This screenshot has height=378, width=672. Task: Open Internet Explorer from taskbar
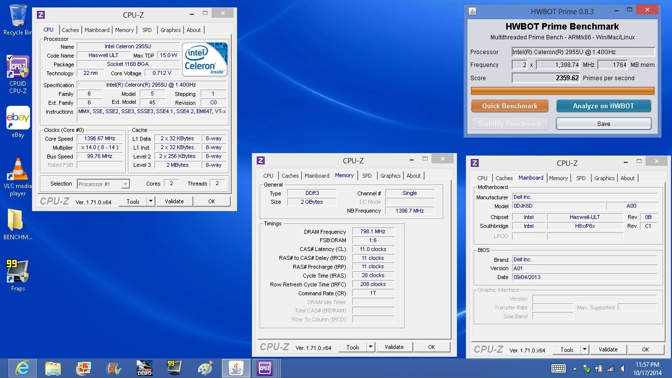pos(23,368)
